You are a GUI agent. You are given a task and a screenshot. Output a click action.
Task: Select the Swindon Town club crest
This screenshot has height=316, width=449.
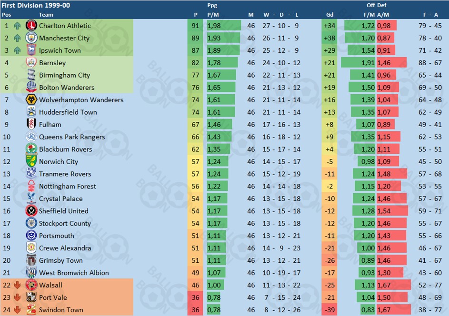[31, 310]
